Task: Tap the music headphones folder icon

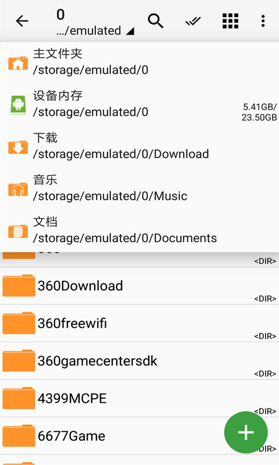Action: (18, 189)
